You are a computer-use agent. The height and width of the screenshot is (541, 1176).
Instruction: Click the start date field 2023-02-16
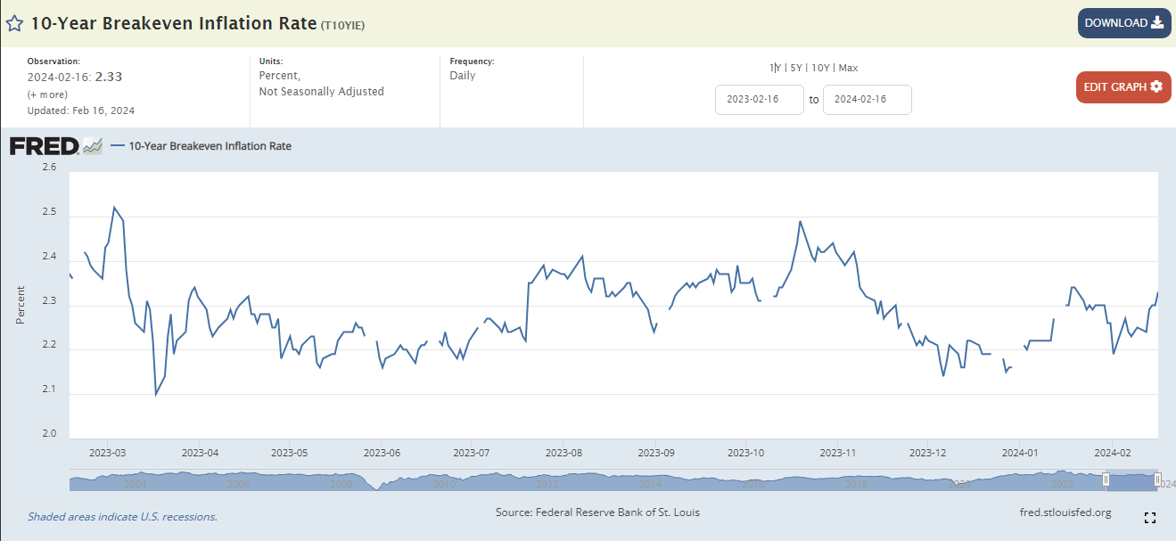760,100
